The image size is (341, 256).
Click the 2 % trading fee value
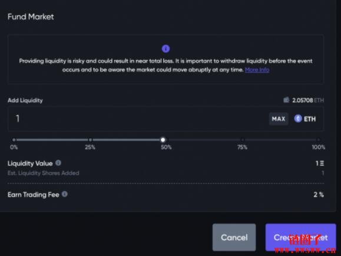[x=319, y=195]
